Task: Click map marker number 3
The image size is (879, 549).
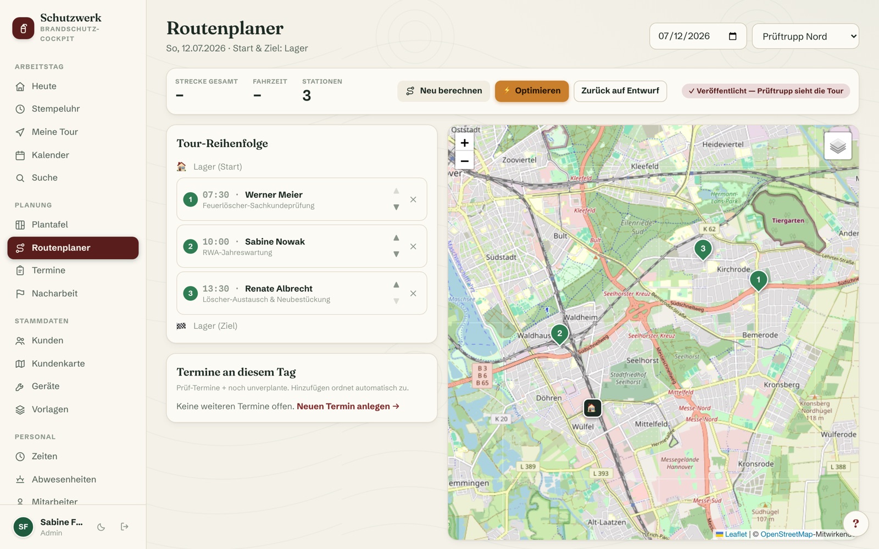Action: [703, 249]
